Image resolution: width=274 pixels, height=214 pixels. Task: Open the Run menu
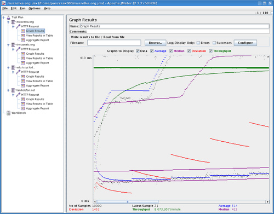click(x=22, y=8)
